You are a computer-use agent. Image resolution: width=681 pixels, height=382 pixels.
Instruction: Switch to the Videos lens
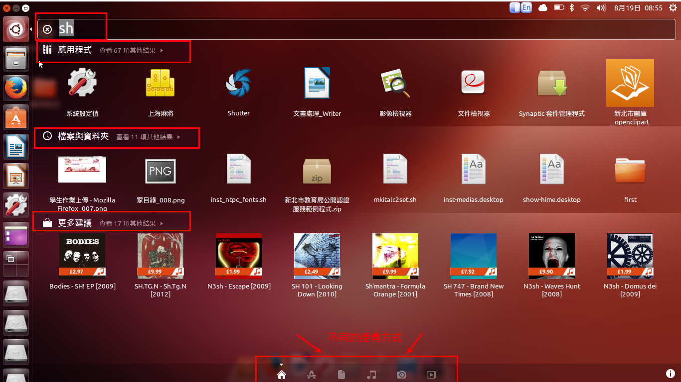tap(431, 375)
